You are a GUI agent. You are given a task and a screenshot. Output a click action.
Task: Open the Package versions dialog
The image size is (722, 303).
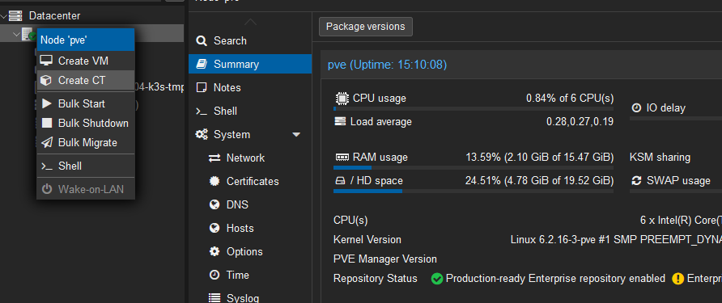pos(366,27)
